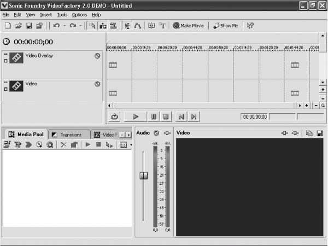
Task: Click the Save disk icon in main toolbar
Action: (x=29, y=26)
